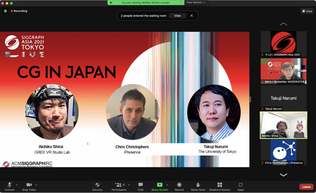Viewport: 316px width, 193px height.
Task: Click muted mic icon on Chris Christophers' tile
Action: 263,163
